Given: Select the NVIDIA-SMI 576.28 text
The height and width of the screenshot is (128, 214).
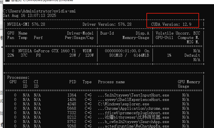Looking at the screenshot, I should point(26,24).
